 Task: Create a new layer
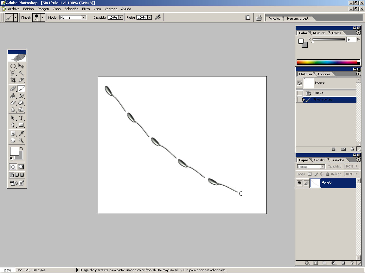click(x=343, y=263)
